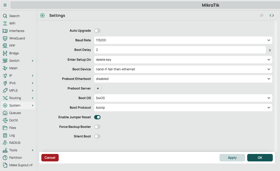Screen dimensions: 280x171
Task: Click the PPP computer icon
Action: pos(5,46)
